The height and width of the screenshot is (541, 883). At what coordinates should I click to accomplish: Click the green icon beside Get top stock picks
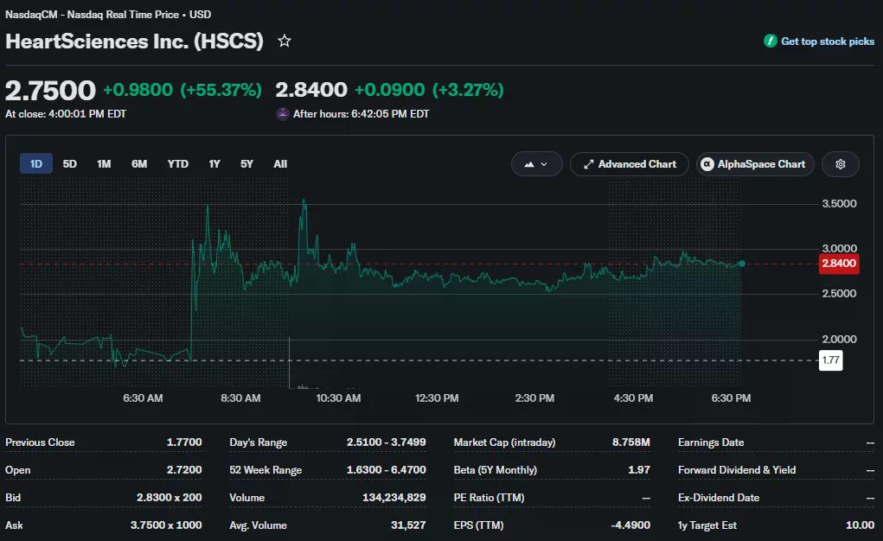[x=770, y=41]
